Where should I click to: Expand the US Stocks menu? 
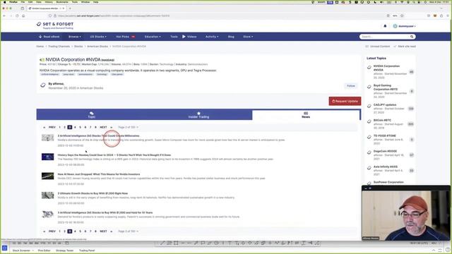coord(98,37)
